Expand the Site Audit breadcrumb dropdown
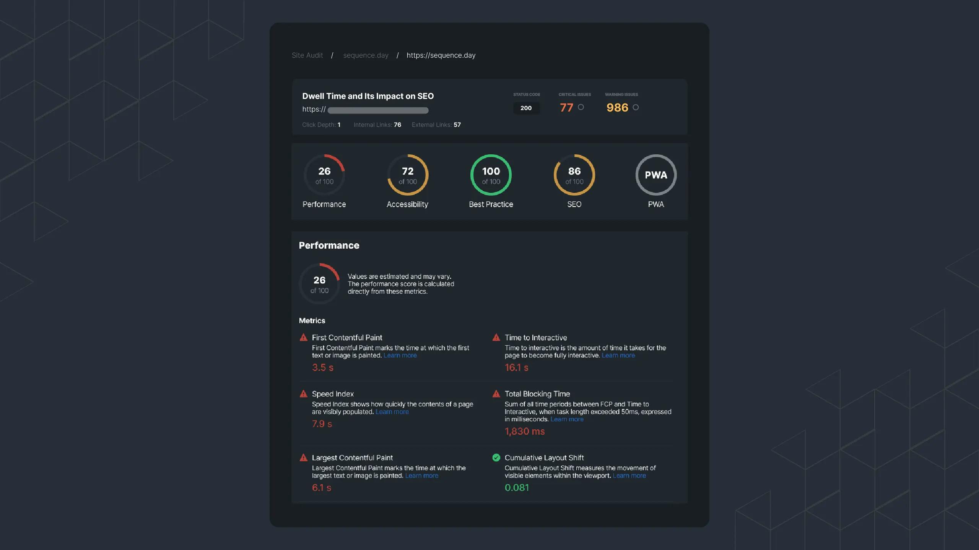979x550 pixels. pyautogui.click(x=307, y=55)
